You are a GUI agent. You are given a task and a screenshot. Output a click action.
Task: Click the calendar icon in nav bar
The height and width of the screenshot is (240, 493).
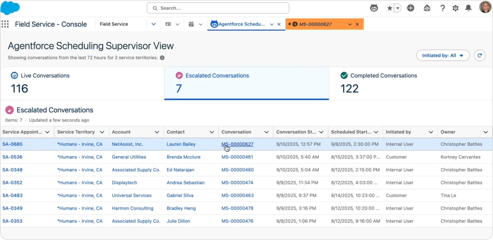191,24
